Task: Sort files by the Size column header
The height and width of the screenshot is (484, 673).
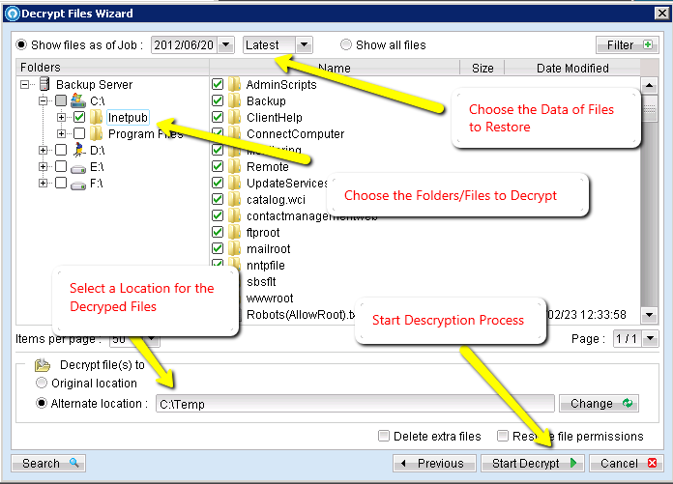Action: (x=482, y=68)
